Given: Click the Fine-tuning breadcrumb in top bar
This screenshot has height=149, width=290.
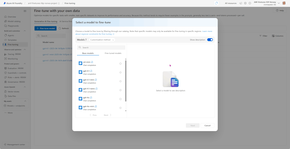Looking at the screenshot, I should click(70, 3).
